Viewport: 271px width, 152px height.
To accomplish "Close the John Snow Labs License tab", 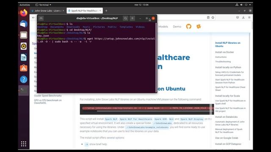I will [64, 11].
